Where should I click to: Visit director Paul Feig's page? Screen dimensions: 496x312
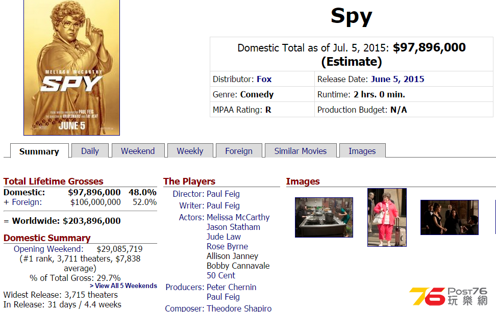pyautogui.click(x=224, y=194)
